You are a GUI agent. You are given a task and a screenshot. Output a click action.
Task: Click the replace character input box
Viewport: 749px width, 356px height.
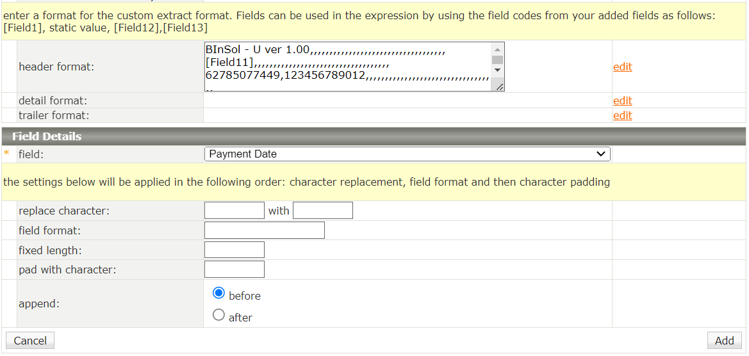coord(234,211)
